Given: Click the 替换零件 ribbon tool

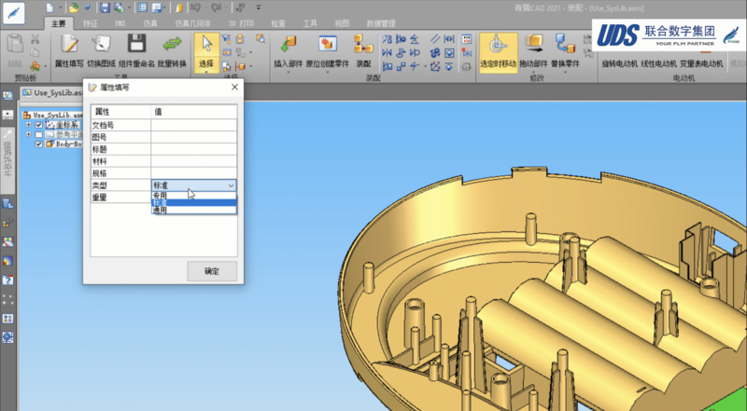Looking at the screenshot, I should (x=565, y=51).
